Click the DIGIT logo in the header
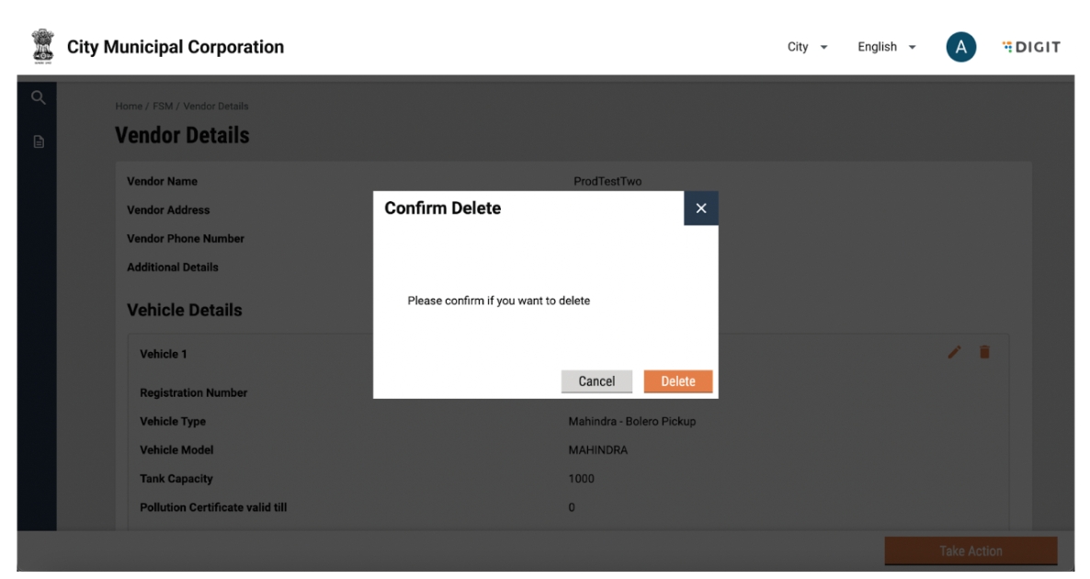1090x579 pixels. pyautogui.click(x=1029, y=48)
